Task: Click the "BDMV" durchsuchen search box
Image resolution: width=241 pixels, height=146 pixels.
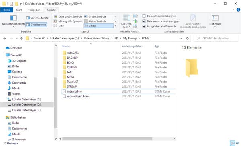Action: 216,38
